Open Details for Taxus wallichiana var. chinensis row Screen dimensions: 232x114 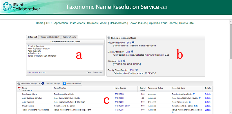pyautogui.click(x=208, y=110)
